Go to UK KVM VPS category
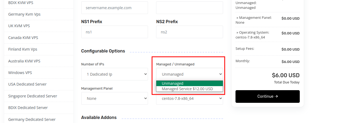The image size is (340, 123). [x=19, y=26]
